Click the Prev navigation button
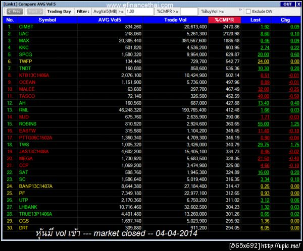Screen dimensions: 303x251 tap(15, 12)
